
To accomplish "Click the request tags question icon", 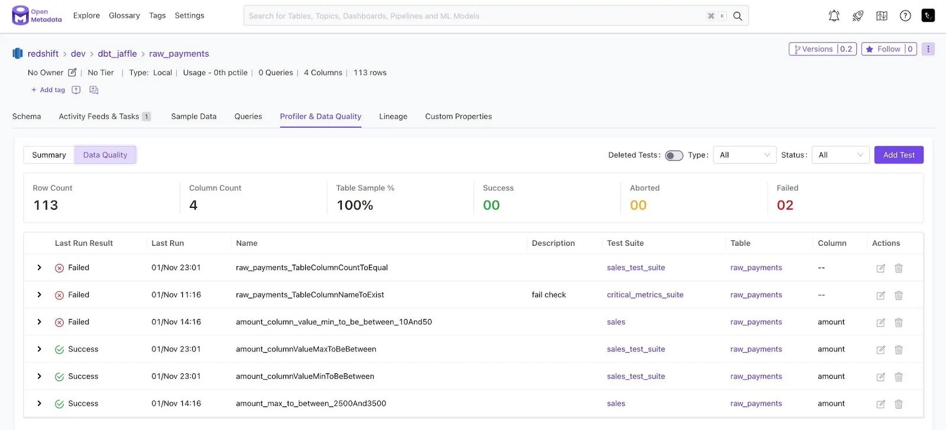I will point(76,90).
